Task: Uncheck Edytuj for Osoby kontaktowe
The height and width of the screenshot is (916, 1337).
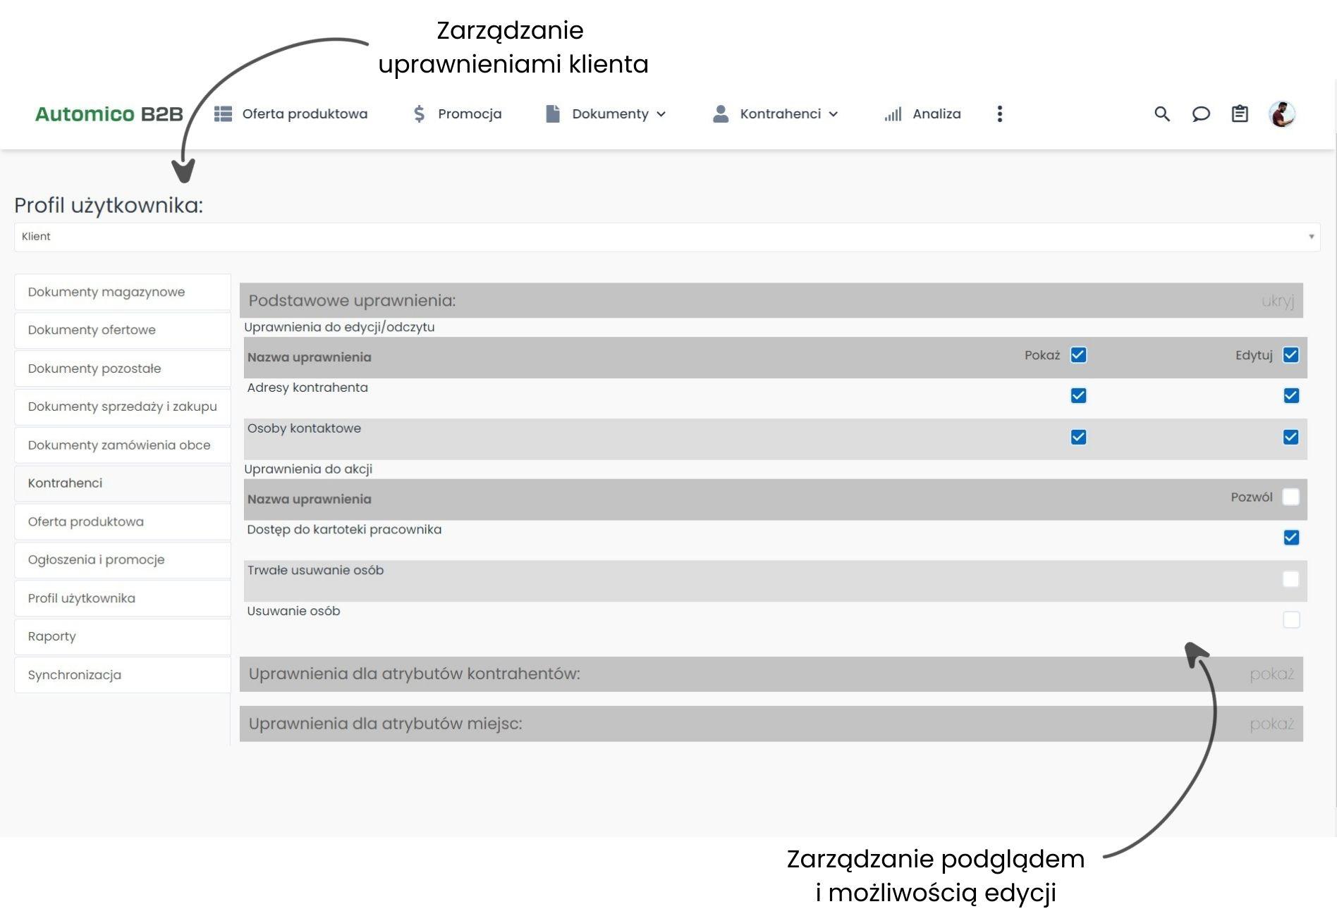Action: (1290, 438)
